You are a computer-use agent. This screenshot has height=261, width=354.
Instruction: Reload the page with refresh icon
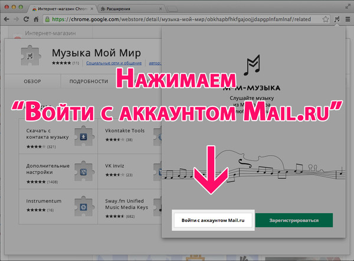26,19
